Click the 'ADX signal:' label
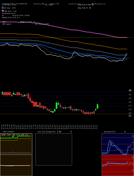The image size is (134, 176). 7,24
